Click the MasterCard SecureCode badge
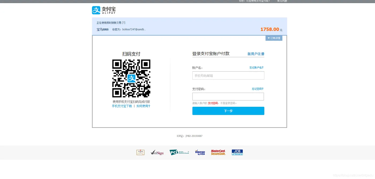Screen dimensions: 375x179 (x=218, y=152)
